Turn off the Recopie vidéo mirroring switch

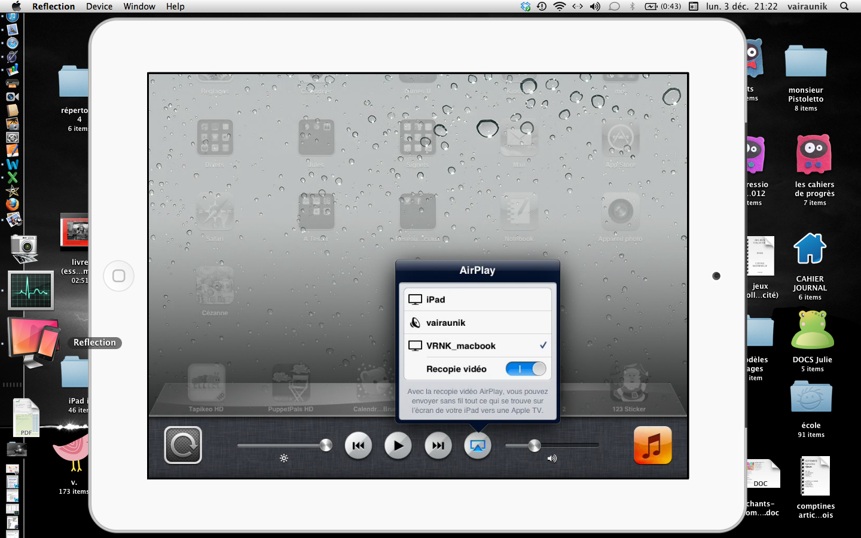[x=526, y=369]
